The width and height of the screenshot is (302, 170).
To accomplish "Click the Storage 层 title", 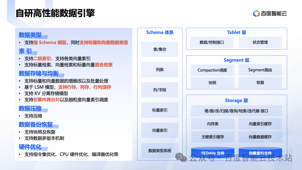I will 237,100.
